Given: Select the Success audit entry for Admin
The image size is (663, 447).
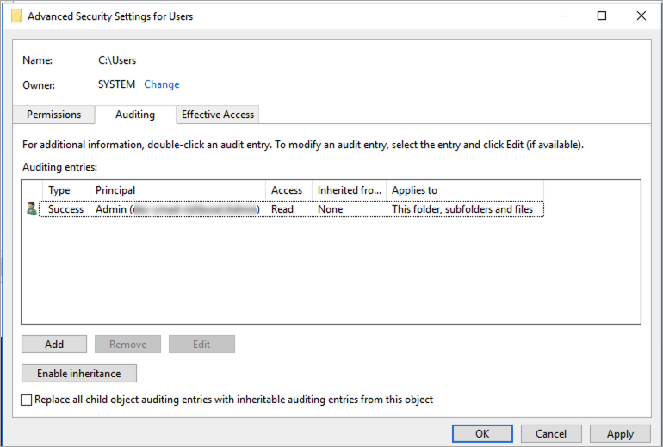Looking at the screenshot, I should [66, 209].
